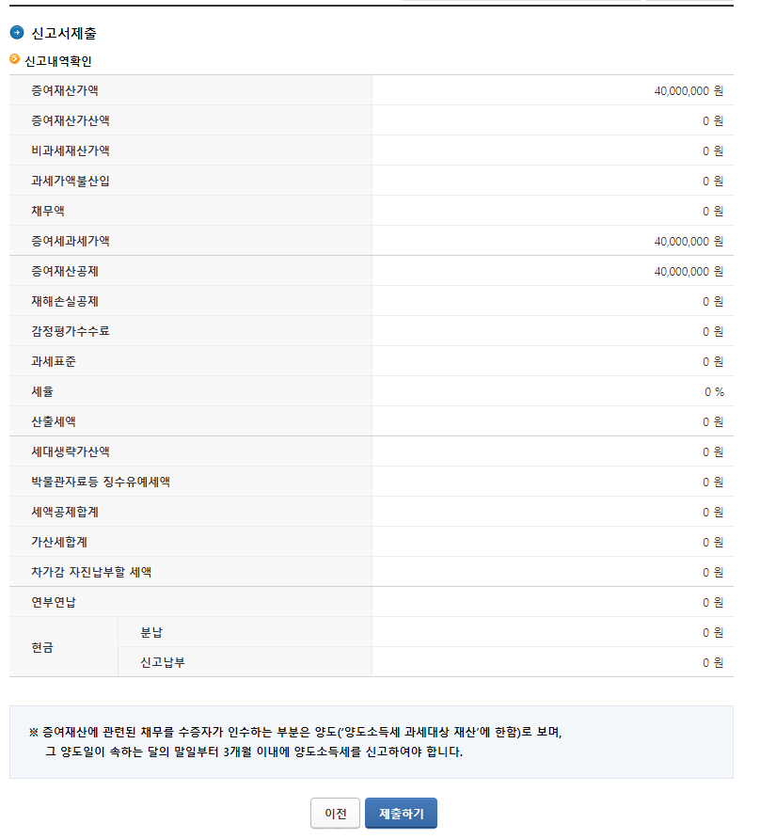Click the 증여재산가액 row label
This screenshot has width=760, height=839.
click(65, 90)
